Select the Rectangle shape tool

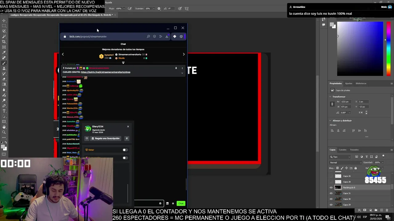[x=4, y=122]
